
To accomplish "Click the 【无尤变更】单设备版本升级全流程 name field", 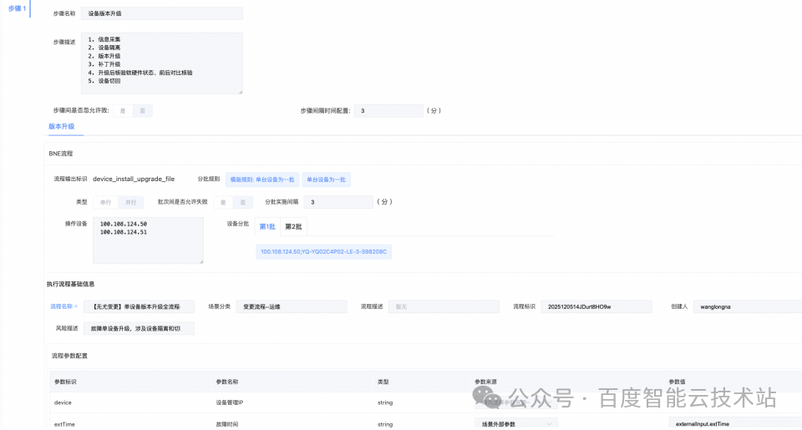I will 139,306.
